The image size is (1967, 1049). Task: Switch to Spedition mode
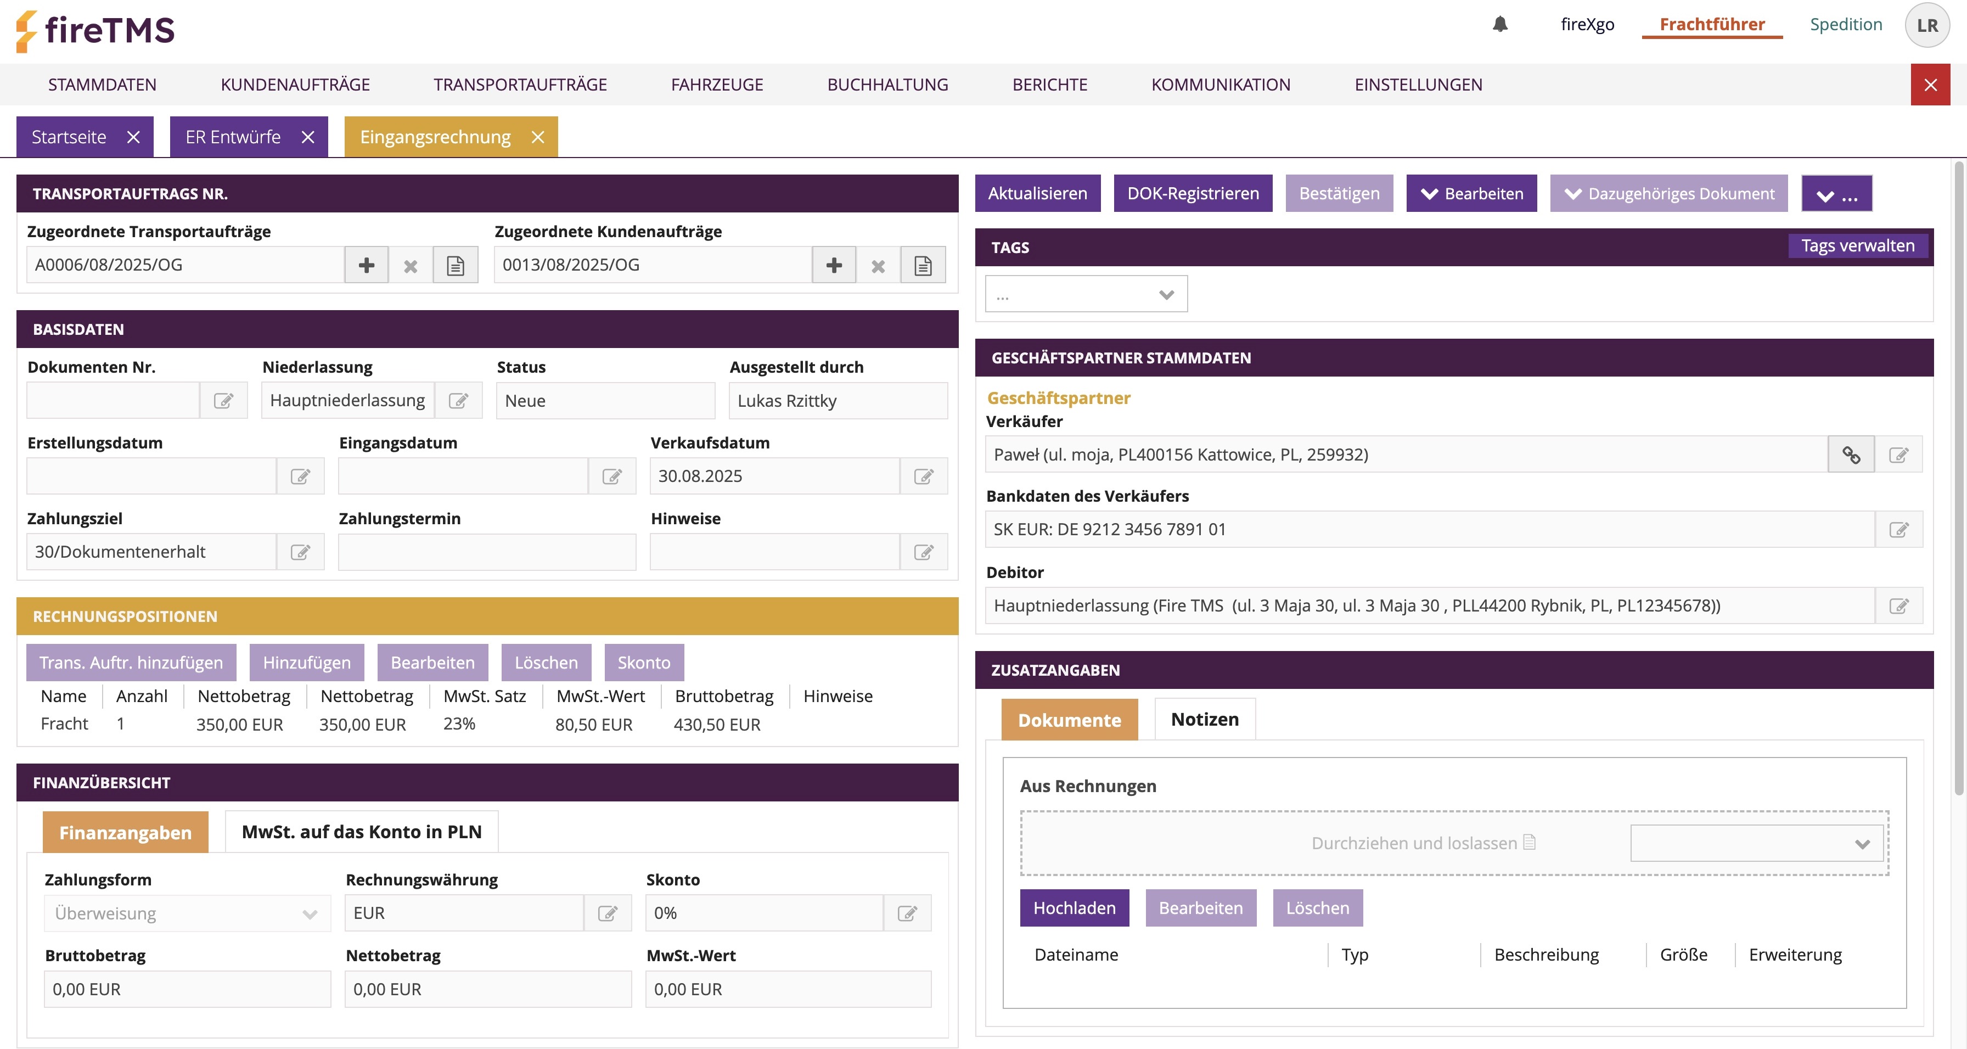click(x=1846, y=25)
